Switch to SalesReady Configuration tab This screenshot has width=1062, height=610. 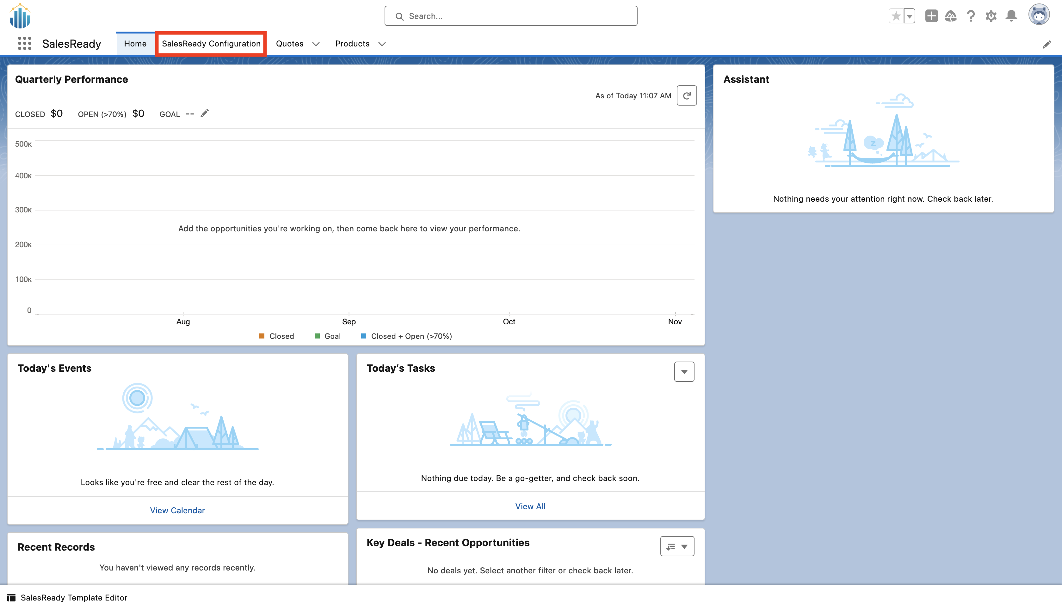211,44
